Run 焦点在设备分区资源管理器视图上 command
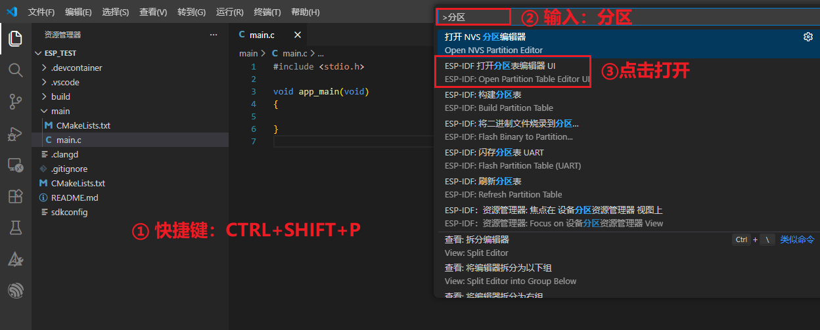The image size is (820, 330). click(627, 217)
